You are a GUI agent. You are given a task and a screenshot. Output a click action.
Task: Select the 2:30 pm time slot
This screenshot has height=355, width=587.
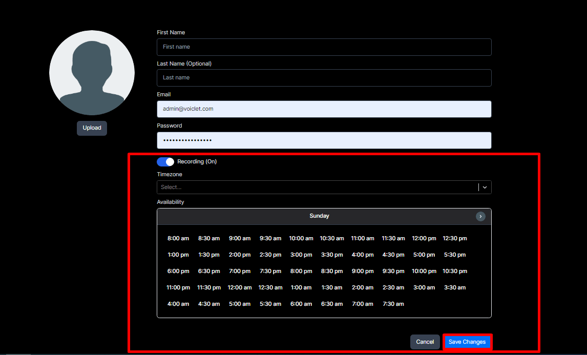tap(270, 255)
